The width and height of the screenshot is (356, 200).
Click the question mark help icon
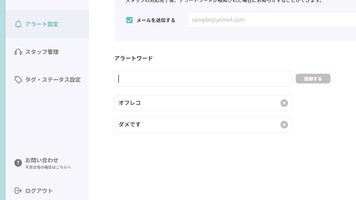[x=18, y=163]
